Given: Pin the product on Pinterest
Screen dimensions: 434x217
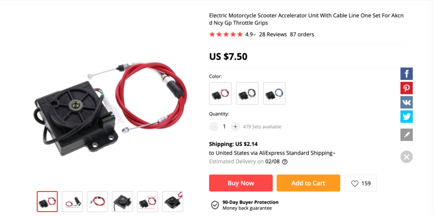Looking at the screenshot, I should [406, 88].
